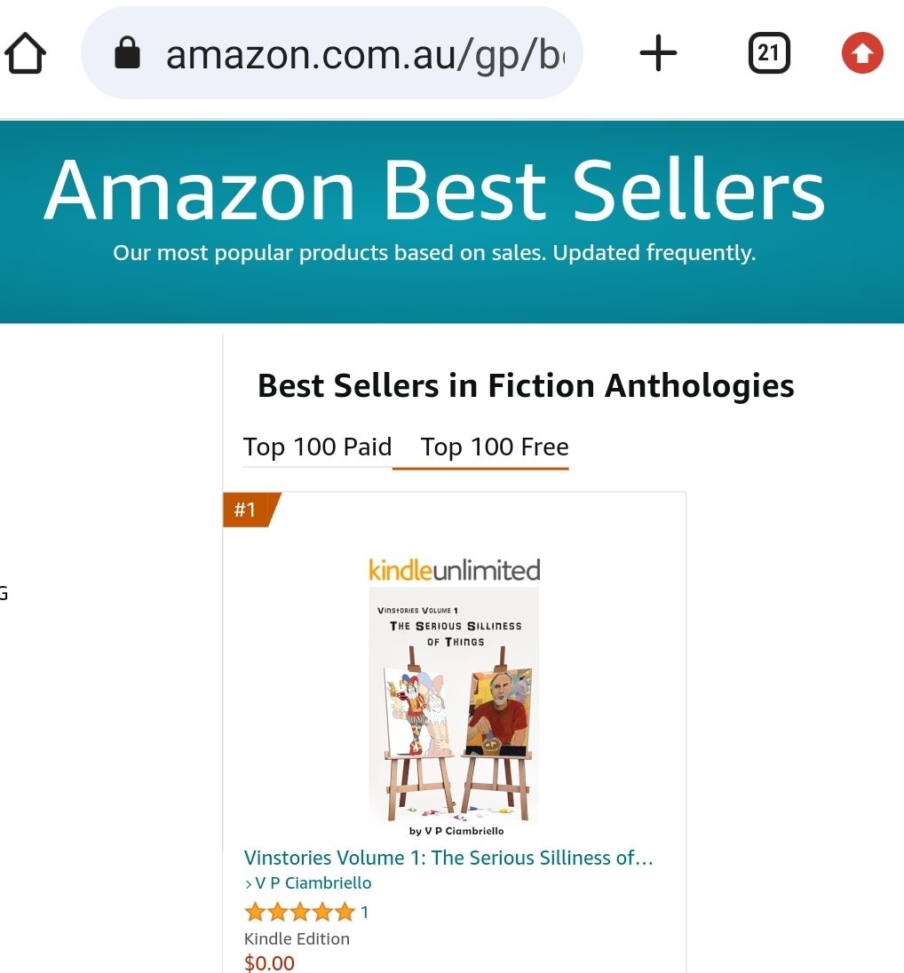Click the $0.00 price
The image size is (904, 973).
point(269,962)
